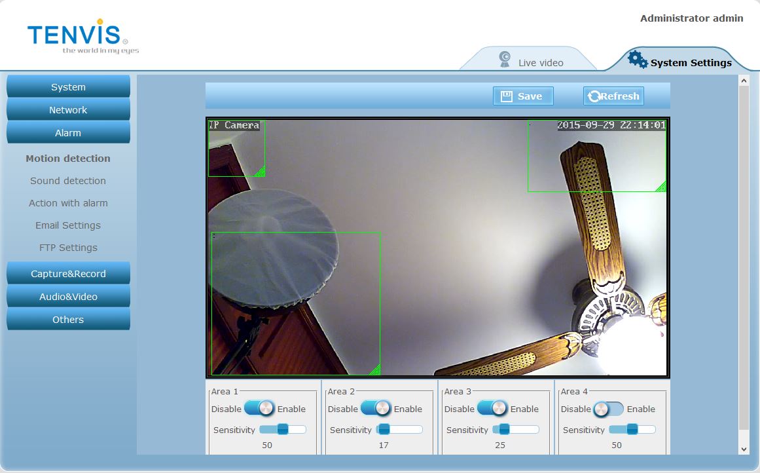Open the Sound detection page

pyautogui.click(x=68, y=181)
